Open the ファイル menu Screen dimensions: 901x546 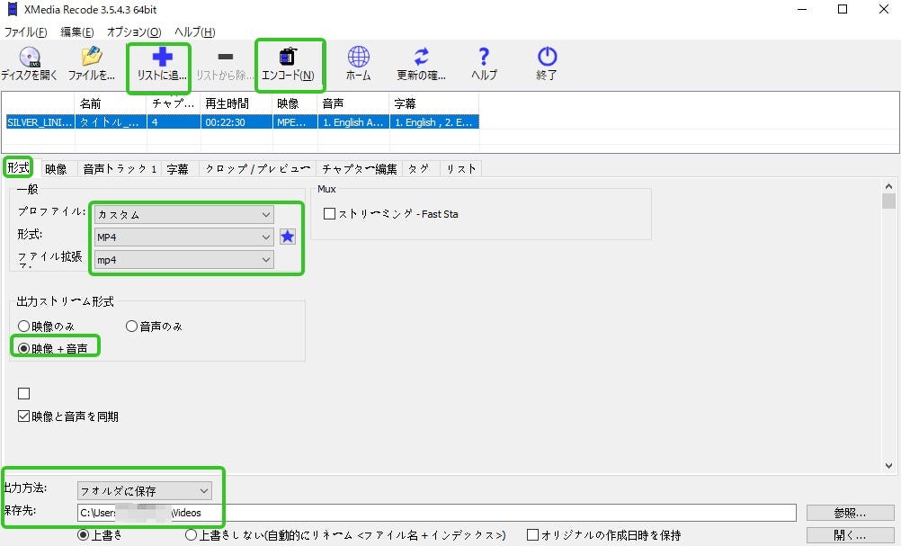point(25,32)
